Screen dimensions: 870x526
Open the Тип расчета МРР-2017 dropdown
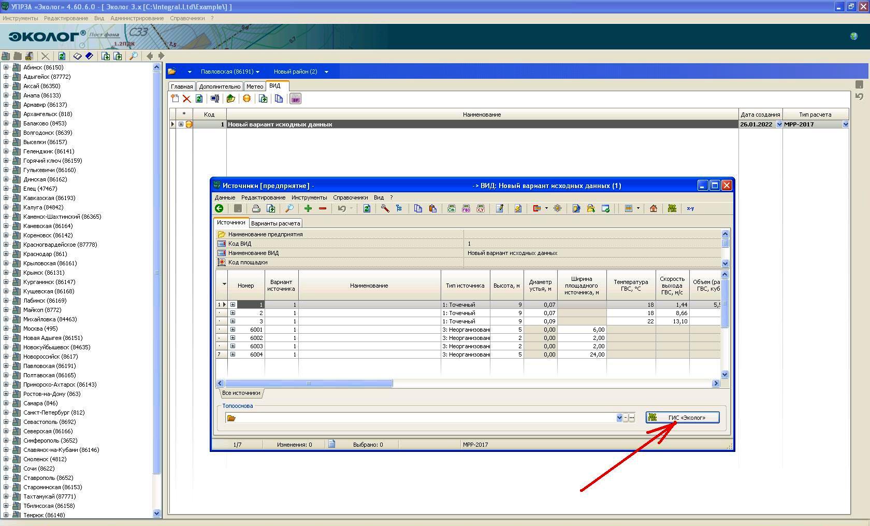(x=845, y=124)
